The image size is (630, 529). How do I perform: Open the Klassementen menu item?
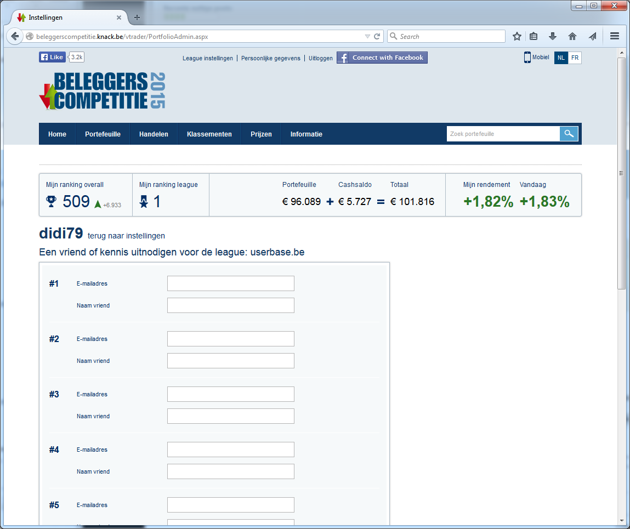[209, 134]
